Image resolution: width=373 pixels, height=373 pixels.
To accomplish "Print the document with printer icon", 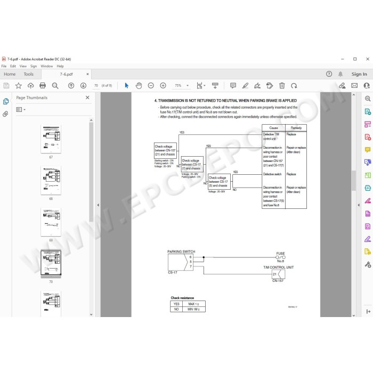I will tap(43, 86).
